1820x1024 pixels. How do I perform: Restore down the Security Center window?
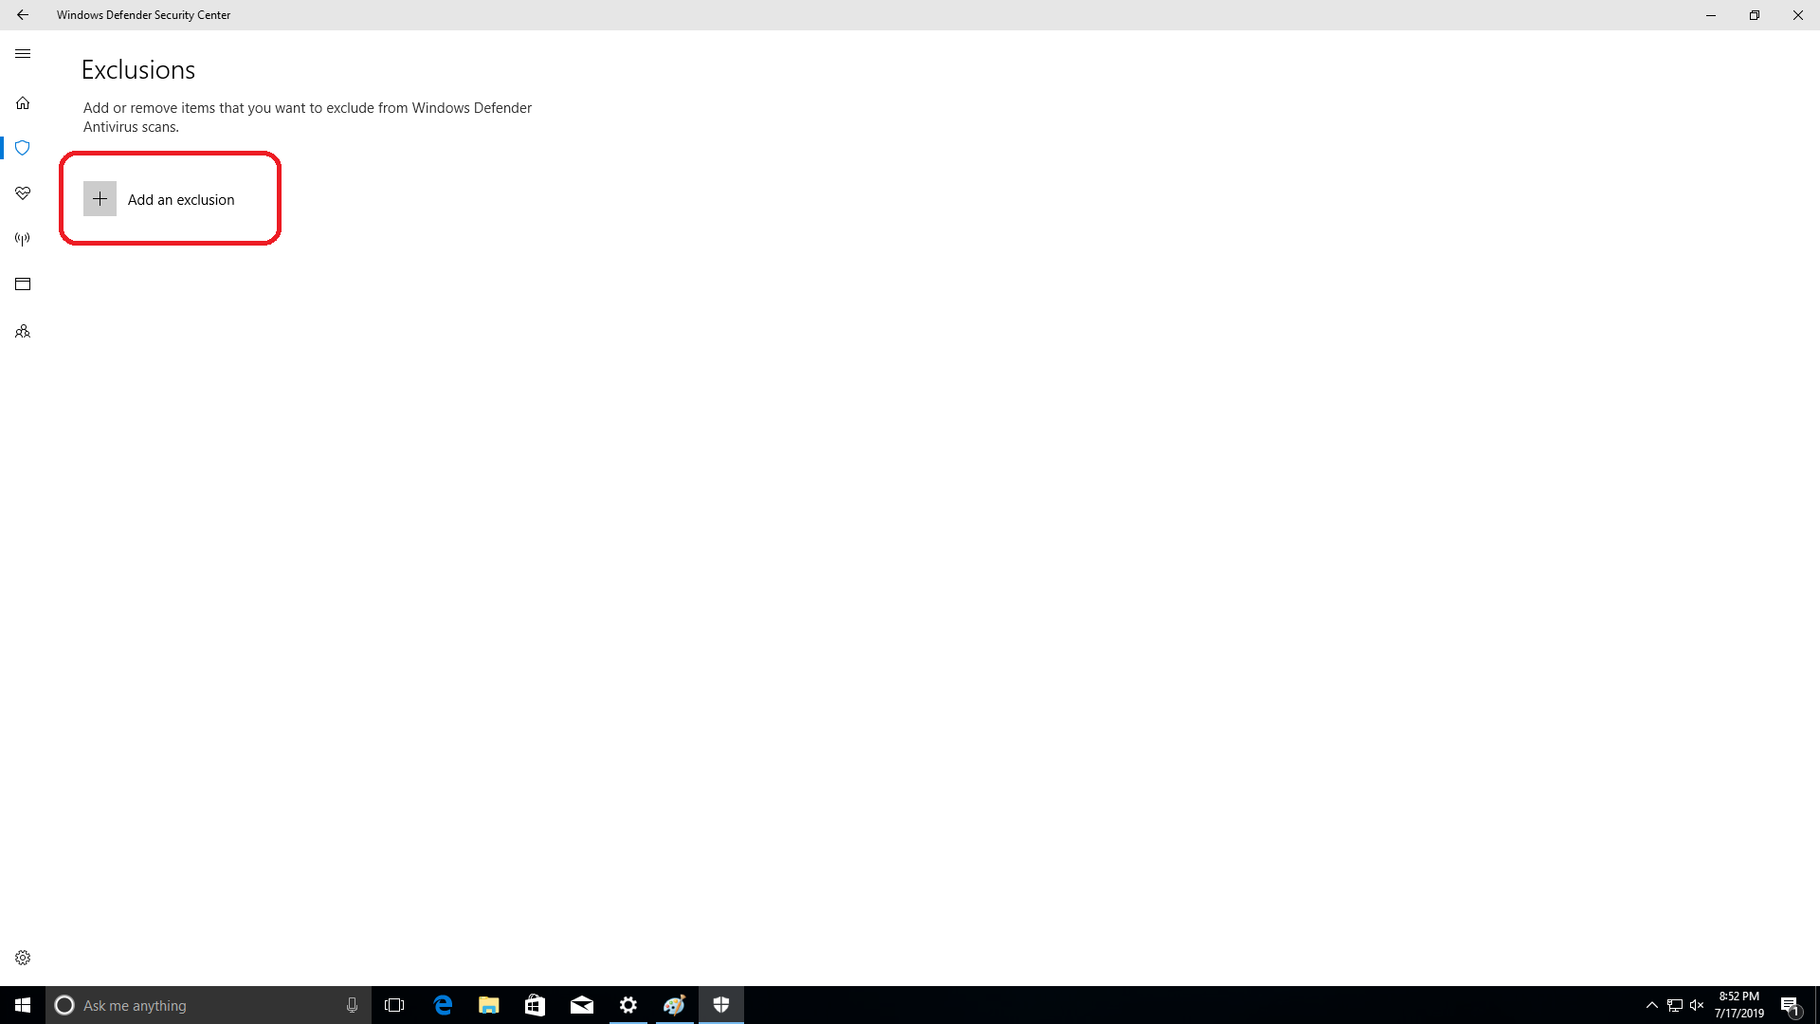[1755, 15]
